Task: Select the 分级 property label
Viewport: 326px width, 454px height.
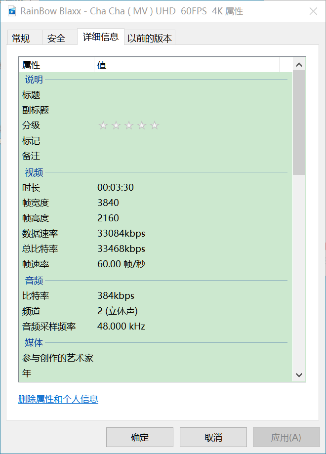Action: pos(31,125)
